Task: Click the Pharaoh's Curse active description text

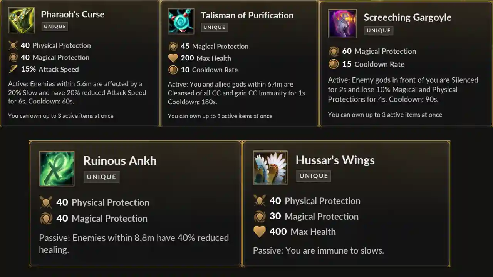Action: pyautogui.click(x=77, y=93)
